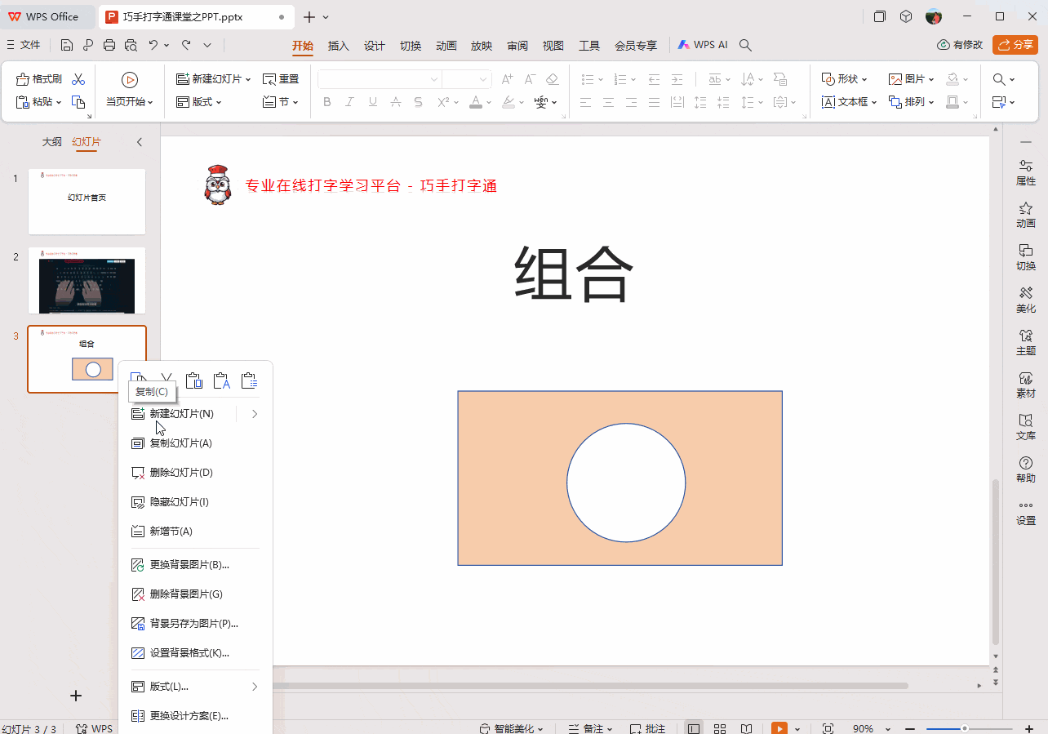Switch to the 大纲 outline tab
Image resolution: width=1048 pixels, height=734 pixels.
pyautogui.click(x=52, y=142)
